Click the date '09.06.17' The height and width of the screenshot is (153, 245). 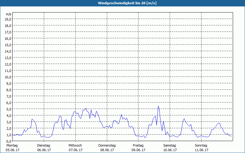click(x=138, y=150)
